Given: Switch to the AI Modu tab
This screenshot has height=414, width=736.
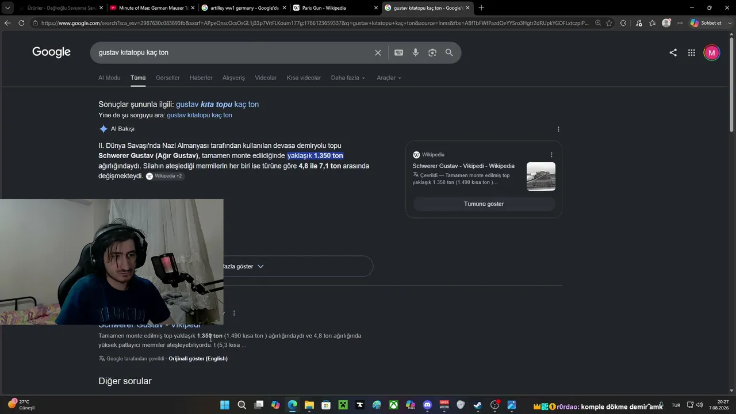Looking at the screenshot, I should 109,78.
